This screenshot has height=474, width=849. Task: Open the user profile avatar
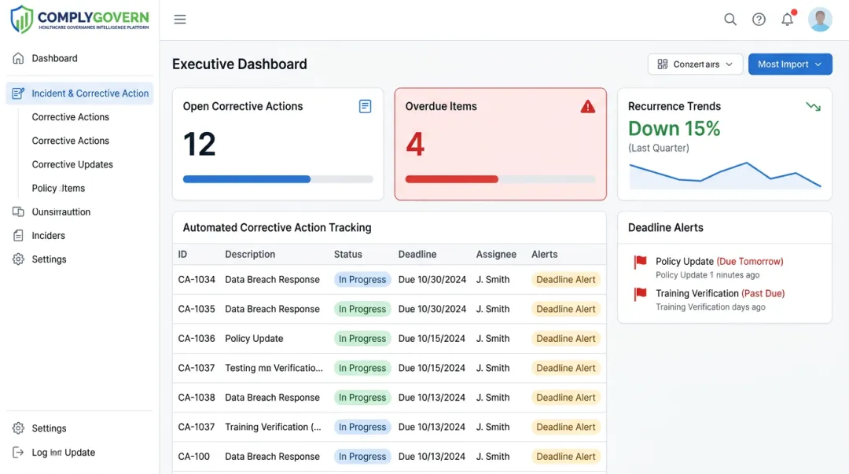click(x=820, y=20)
